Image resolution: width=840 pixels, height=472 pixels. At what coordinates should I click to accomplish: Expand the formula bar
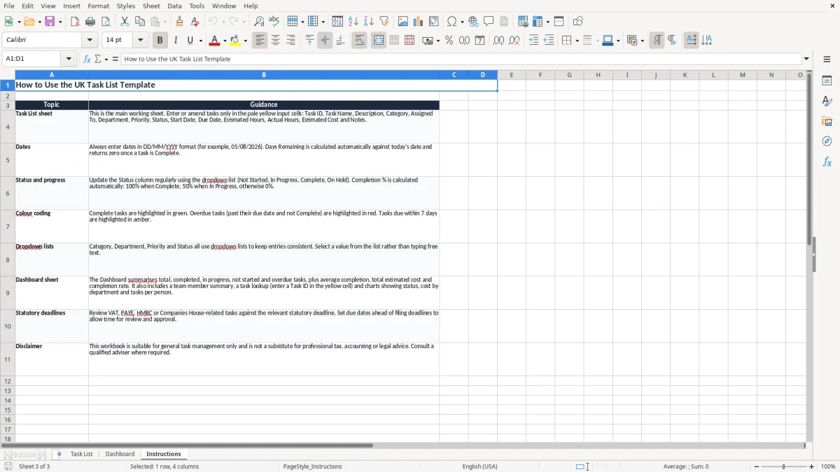[806, 59]
